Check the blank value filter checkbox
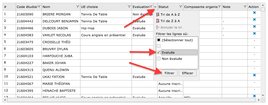268x105 pixels. [x=158, y=46]
